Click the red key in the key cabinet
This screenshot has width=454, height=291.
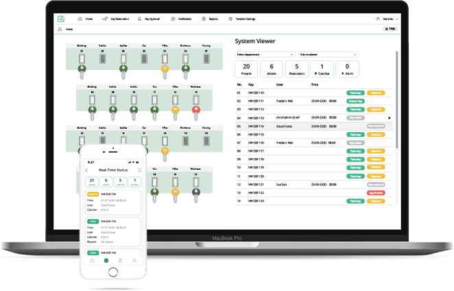[x=195, y=110]
